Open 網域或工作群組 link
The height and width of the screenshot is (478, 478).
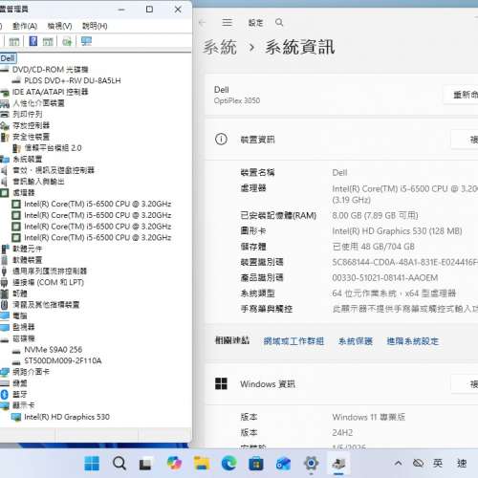[293, 341]
